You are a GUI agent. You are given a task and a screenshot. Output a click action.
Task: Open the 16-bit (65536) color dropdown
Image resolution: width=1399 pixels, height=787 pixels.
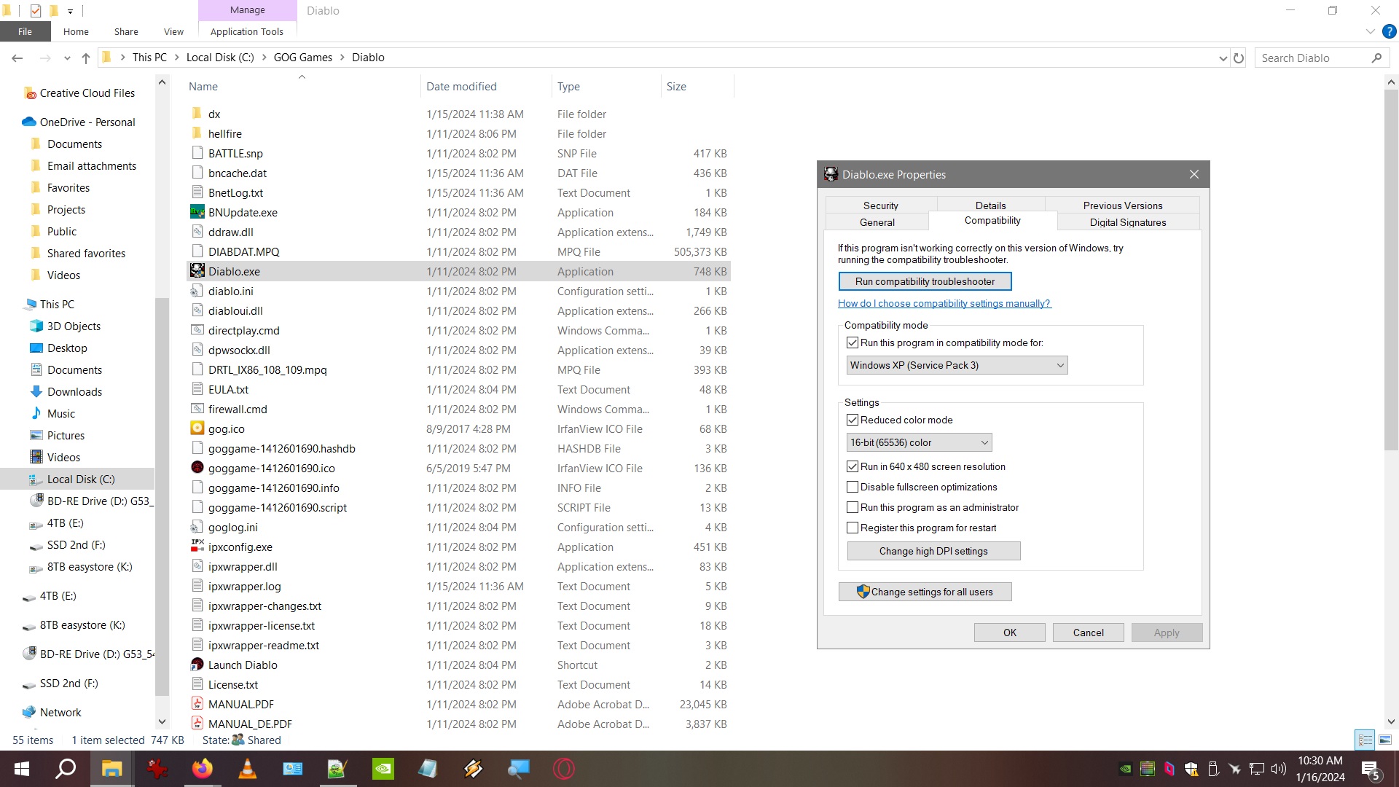pyautogui.click(x=920, y=442)
